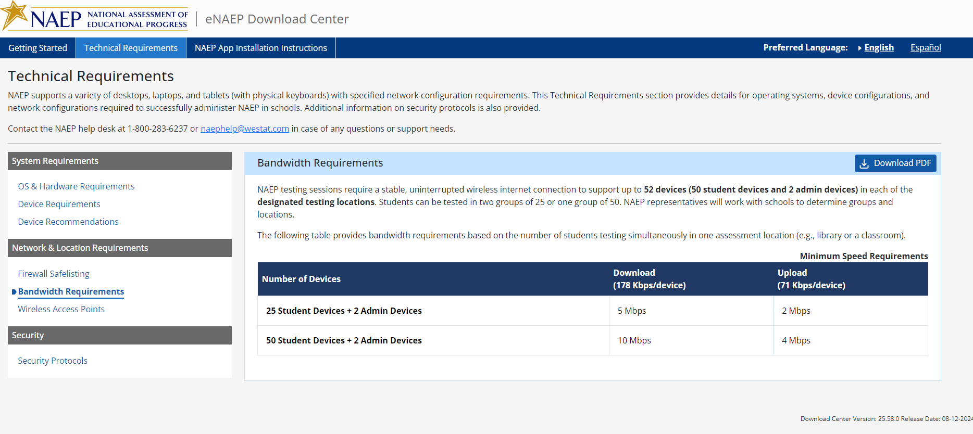The width and height of the screenshot is (973, 434).
Task: Open OS & Hardware Requirements page
Action: [x=76, y=186]
